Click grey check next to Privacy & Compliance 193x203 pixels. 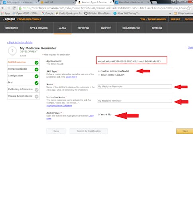tap(37, 96)
